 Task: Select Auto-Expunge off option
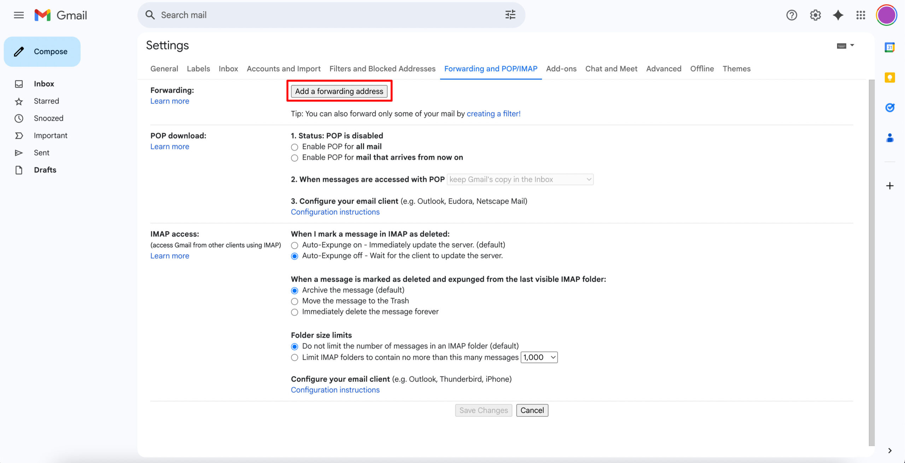point(294,256)
